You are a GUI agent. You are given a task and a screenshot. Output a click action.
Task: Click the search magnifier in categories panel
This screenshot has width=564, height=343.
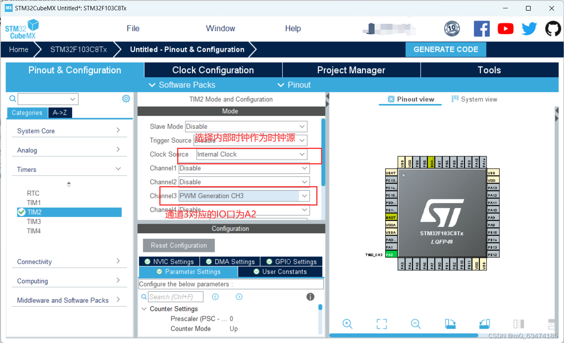tap(13, 99)
